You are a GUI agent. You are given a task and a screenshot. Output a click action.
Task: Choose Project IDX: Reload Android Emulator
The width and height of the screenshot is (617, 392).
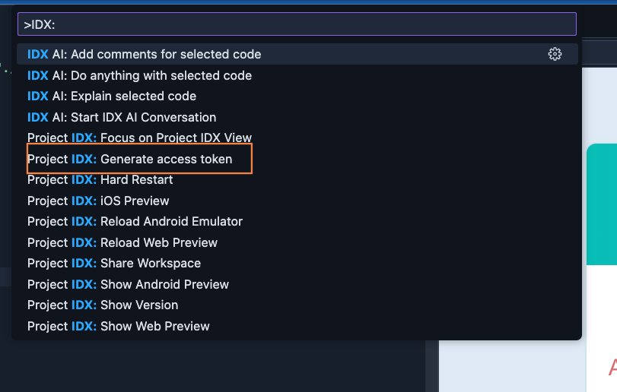(x=297, y=222)
